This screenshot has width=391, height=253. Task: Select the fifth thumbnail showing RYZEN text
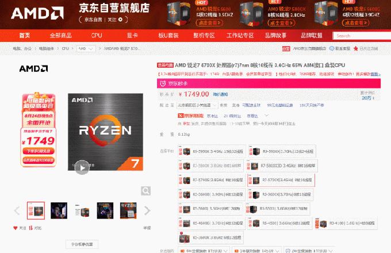click(128, 210)
